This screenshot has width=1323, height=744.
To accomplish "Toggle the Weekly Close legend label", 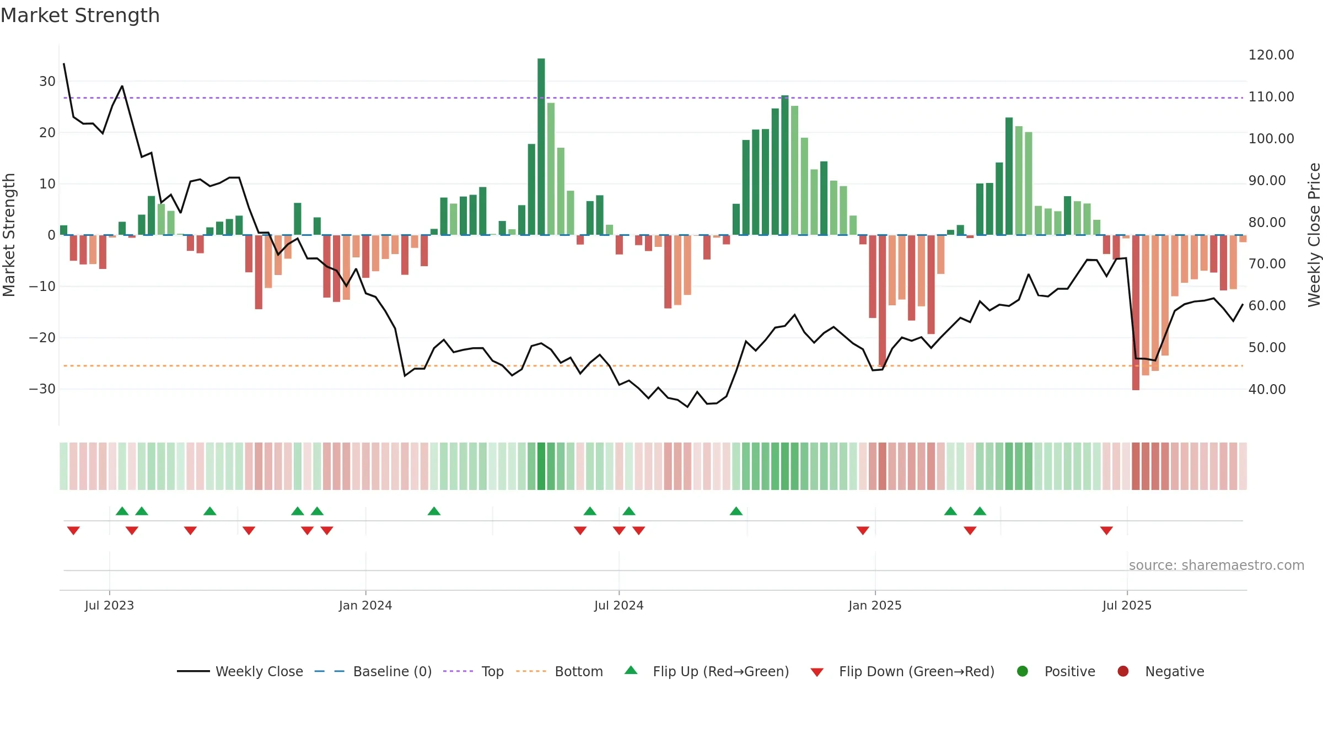I will [x=259, y=671].
